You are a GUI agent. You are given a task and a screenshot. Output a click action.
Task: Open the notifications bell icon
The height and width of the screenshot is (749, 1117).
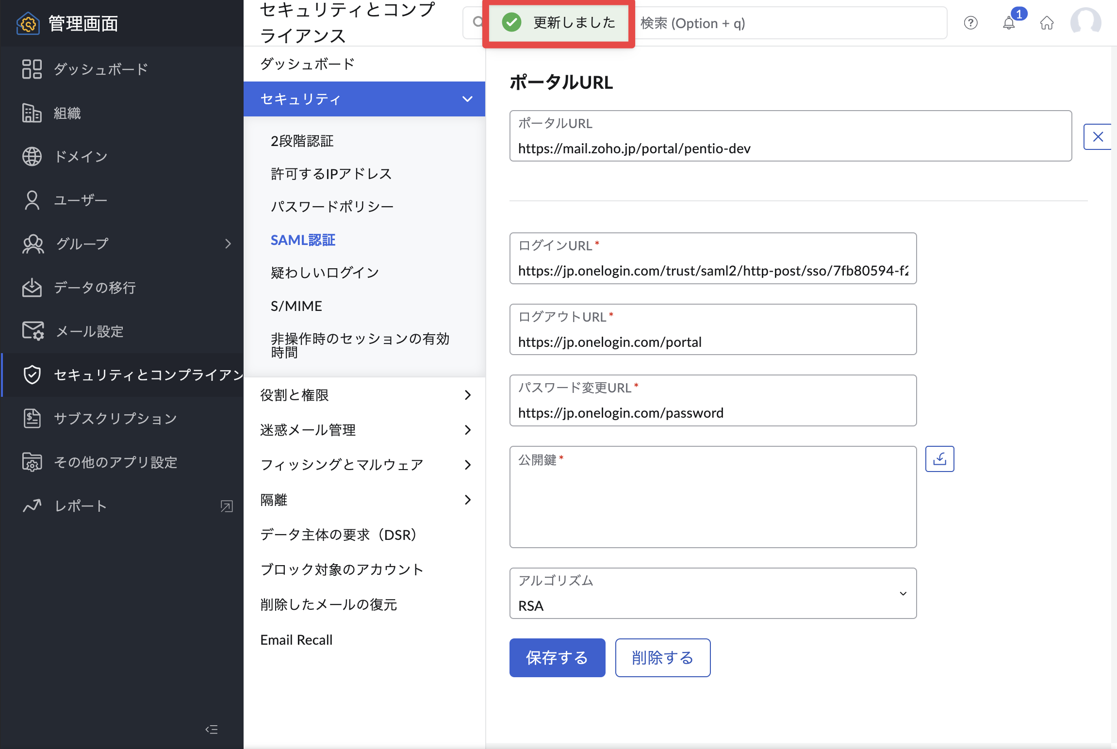[x=1009, y=23]
